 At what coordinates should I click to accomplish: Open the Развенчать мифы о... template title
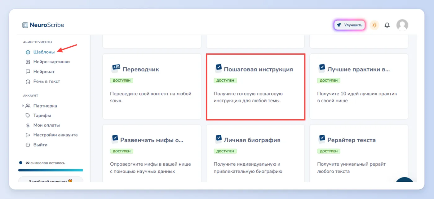(x=152, y=140)
